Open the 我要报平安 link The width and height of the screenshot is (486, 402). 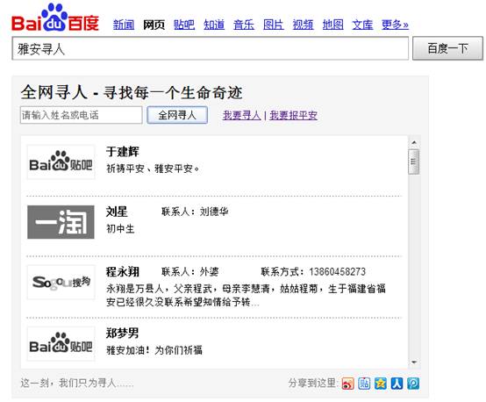(294, 115)
